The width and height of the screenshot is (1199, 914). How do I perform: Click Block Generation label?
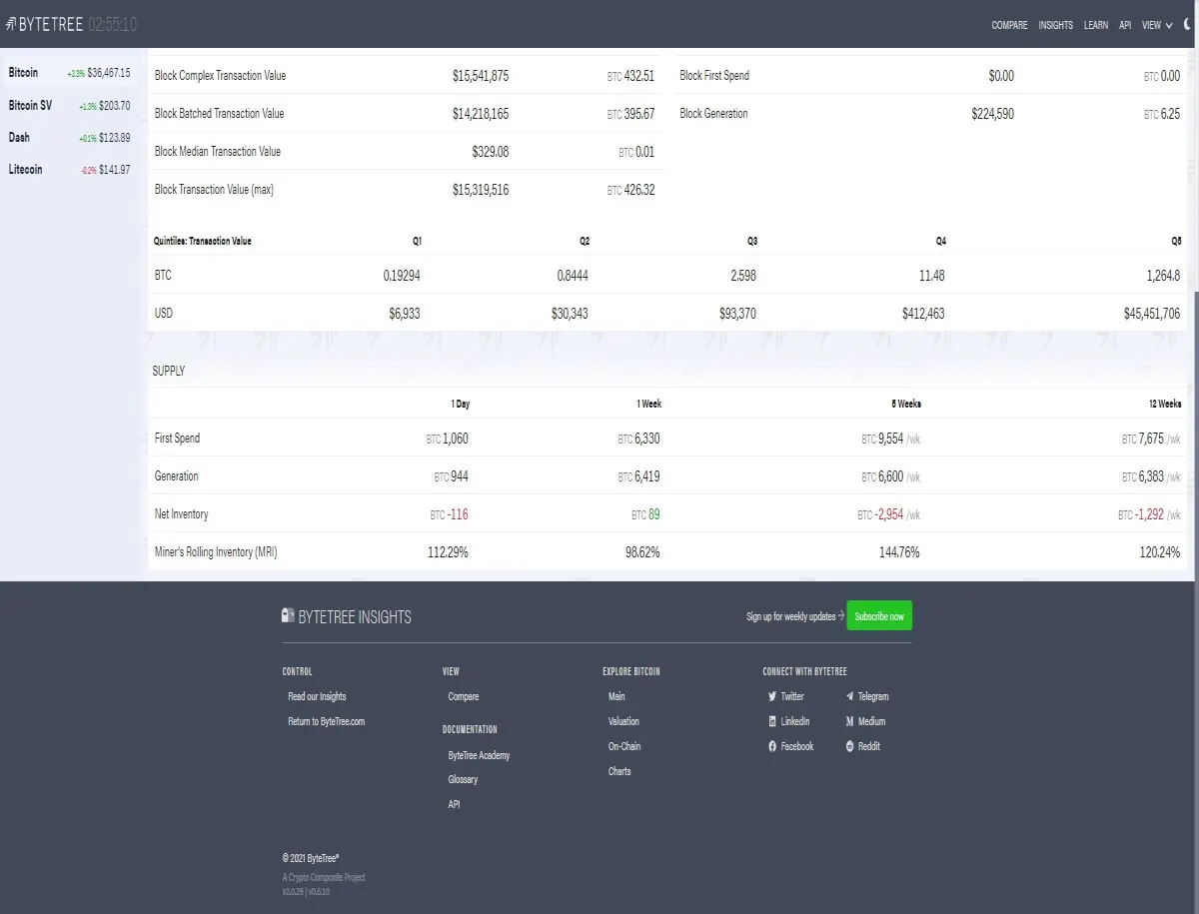coord(713,114)
